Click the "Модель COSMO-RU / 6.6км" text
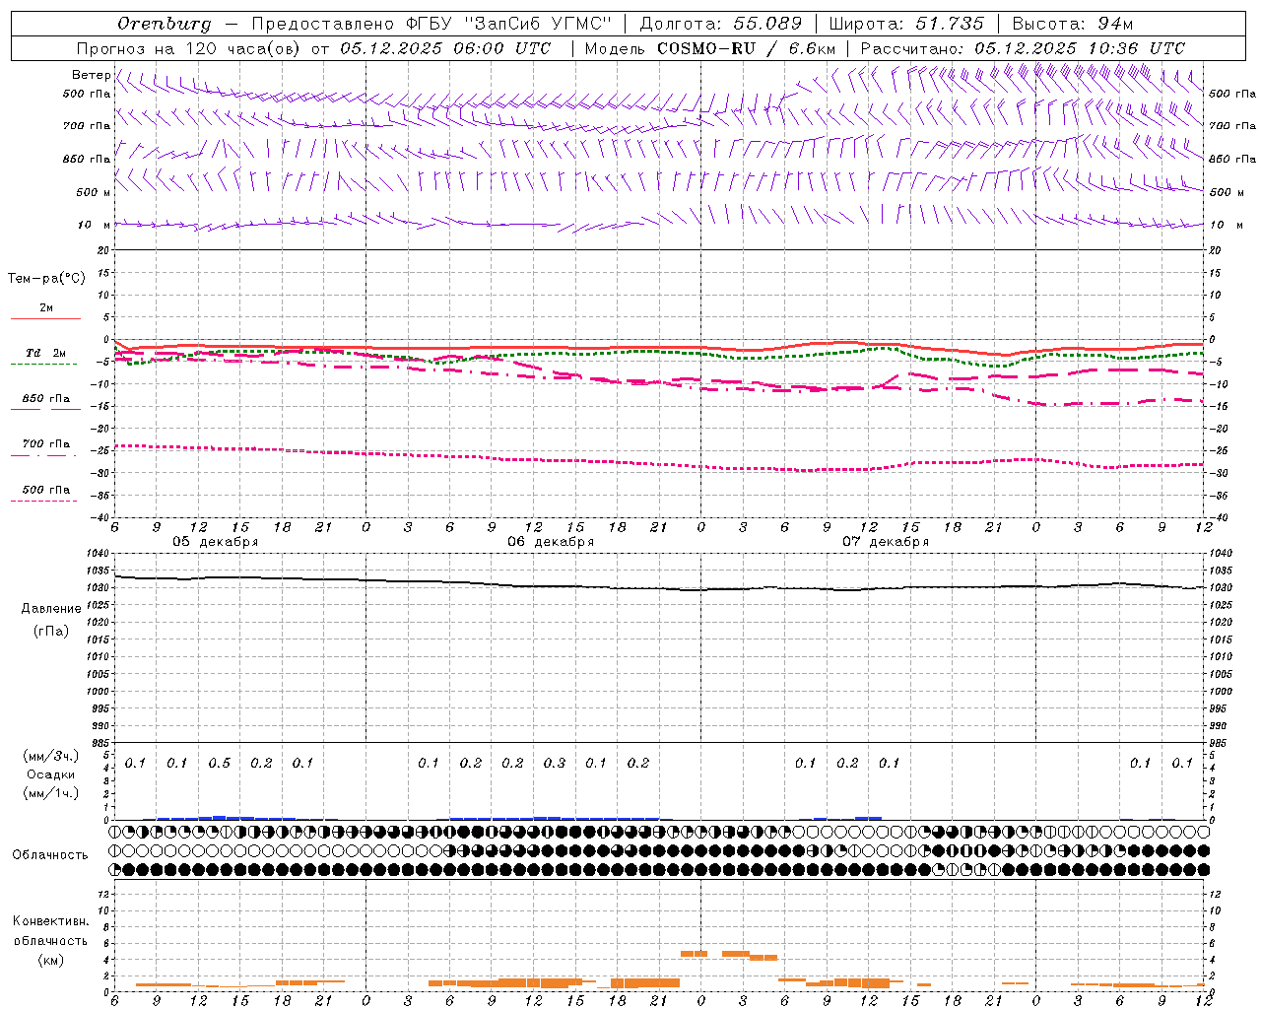The width and height of the screenshot is (1261, 1009). [710, 48]
